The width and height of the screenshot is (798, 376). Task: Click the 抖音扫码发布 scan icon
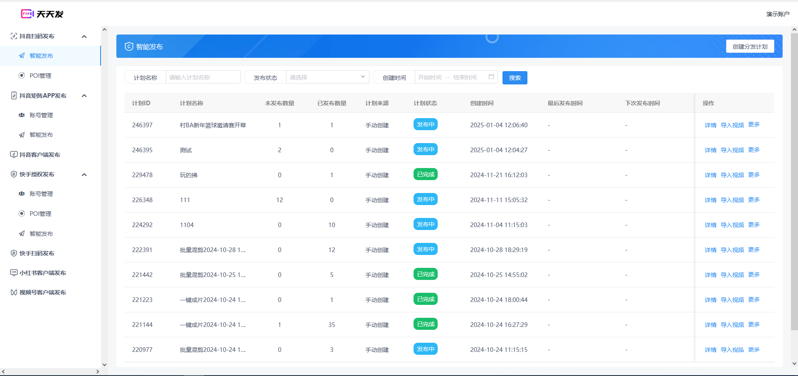tap(14, 36)
